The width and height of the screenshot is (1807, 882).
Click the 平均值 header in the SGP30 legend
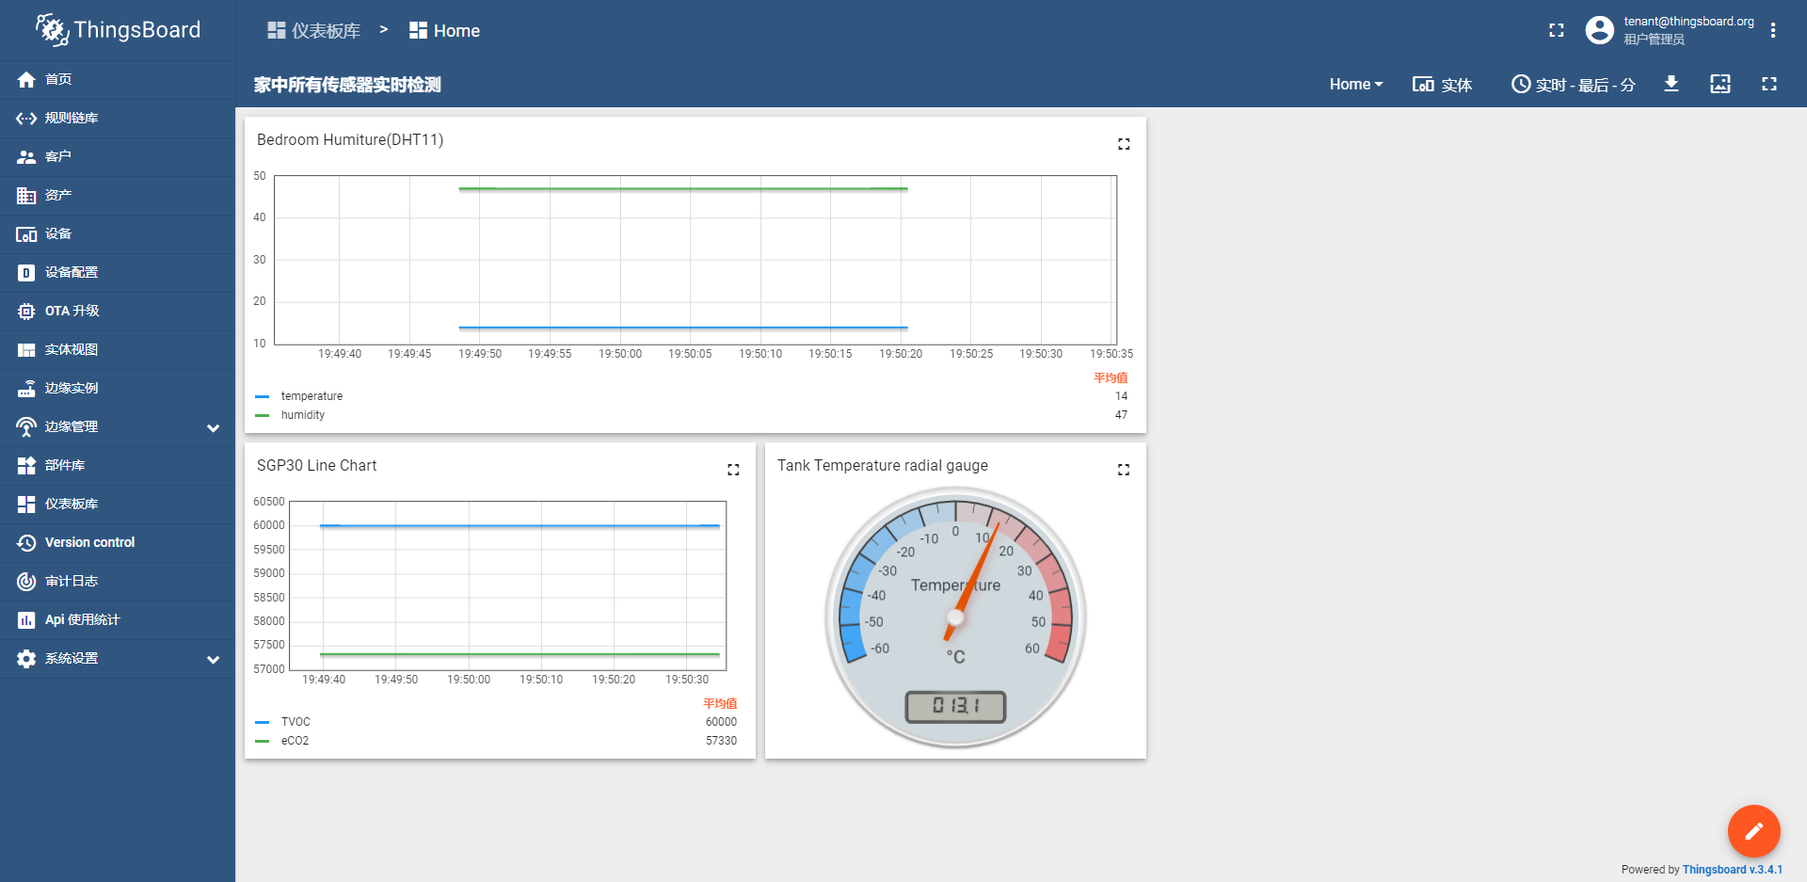(x=720, y=703)
